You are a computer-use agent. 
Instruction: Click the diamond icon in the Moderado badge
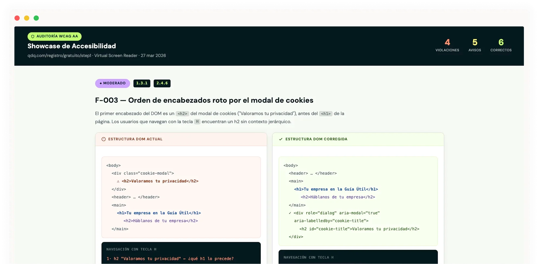(101, 83)
